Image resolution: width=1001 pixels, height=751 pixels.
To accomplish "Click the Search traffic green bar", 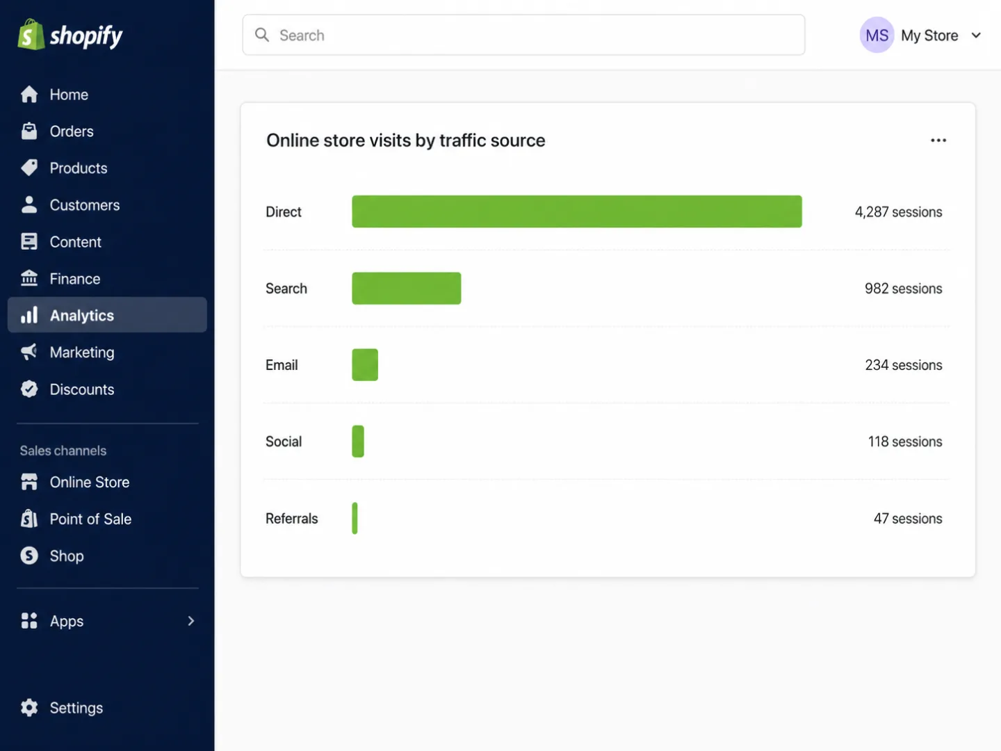I will [407, 288].
